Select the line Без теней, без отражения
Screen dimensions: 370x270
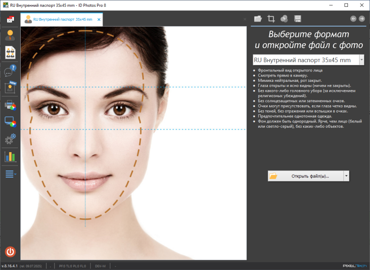coord(303,111)
